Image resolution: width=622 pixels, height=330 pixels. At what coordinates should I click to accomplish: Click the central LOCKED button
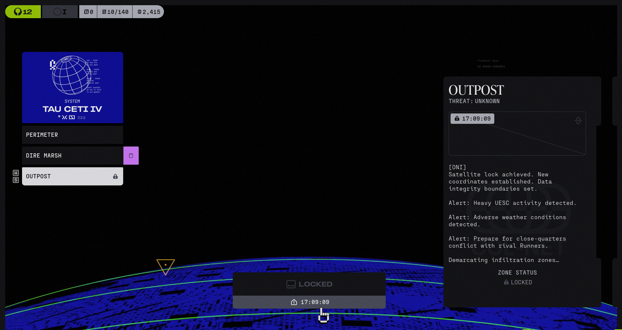[x=309, y=284]
